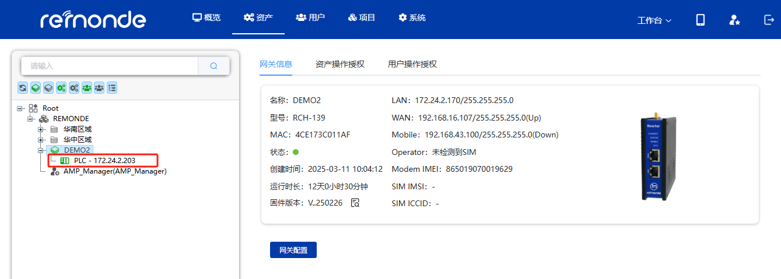The height and width of the screenshot is (279, 781).
Task: Click the green gateway filter icon
Action: (36, 87)
